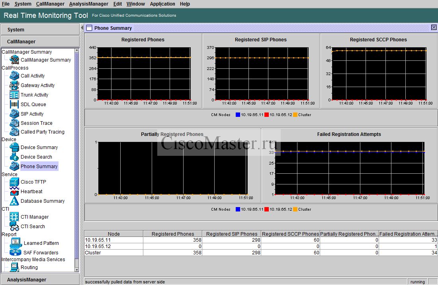Click the sidebar scrollbar down arrow
Image resolution: width=438 pixels, height=285 pixels.
coord(77,269)
